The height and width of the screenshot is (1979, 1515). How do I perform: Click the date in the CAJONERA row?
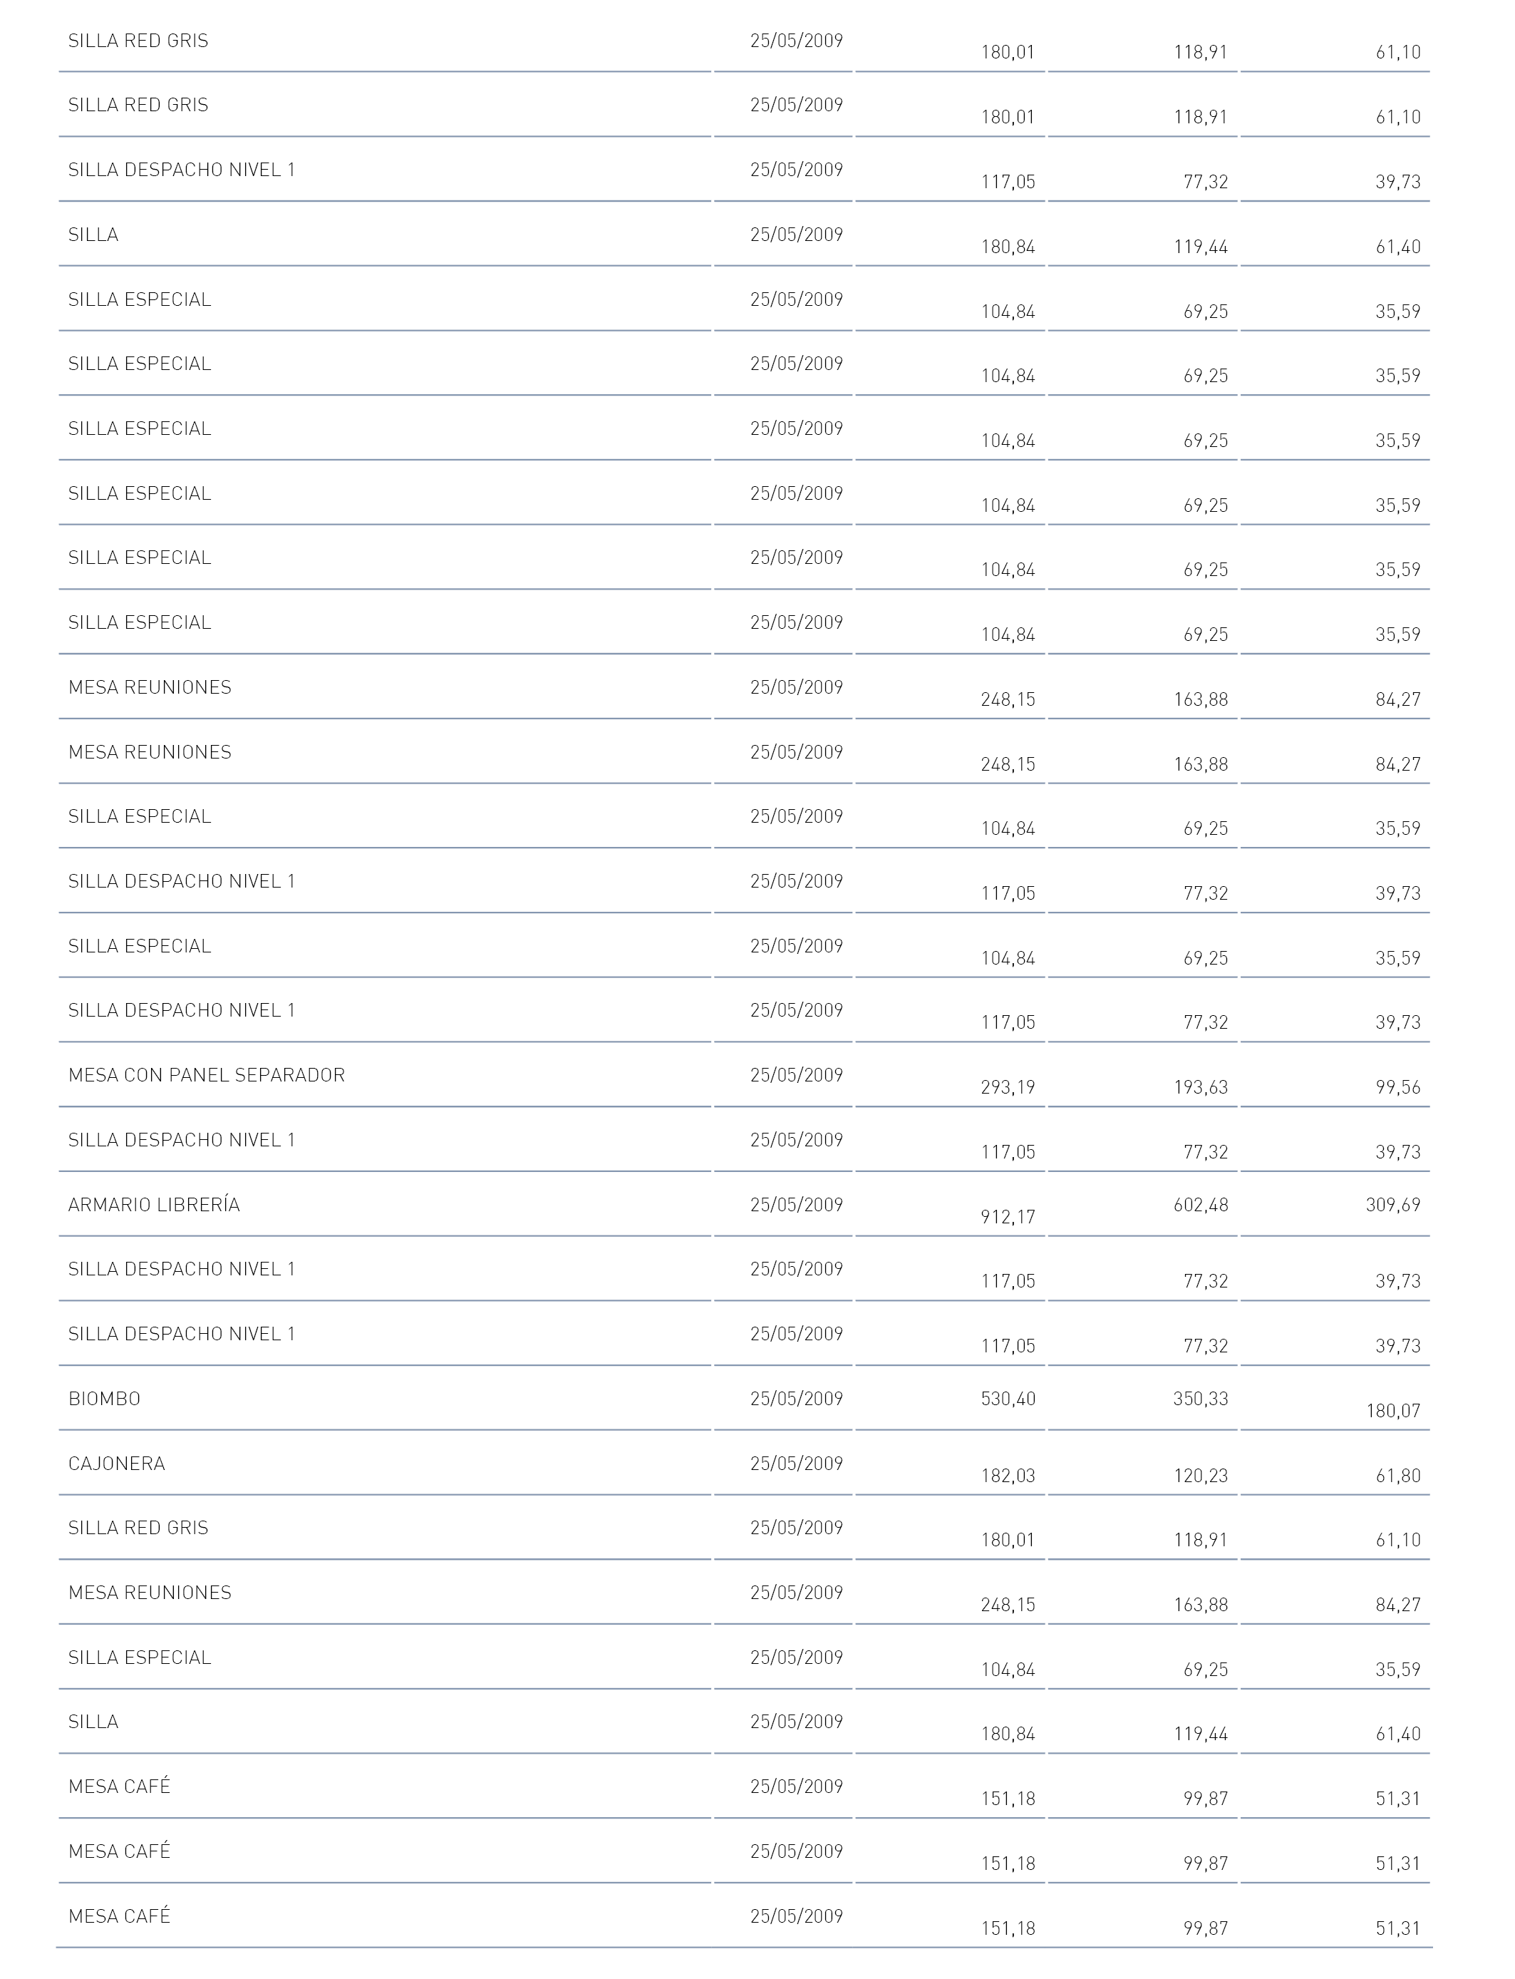(796, 1463)
